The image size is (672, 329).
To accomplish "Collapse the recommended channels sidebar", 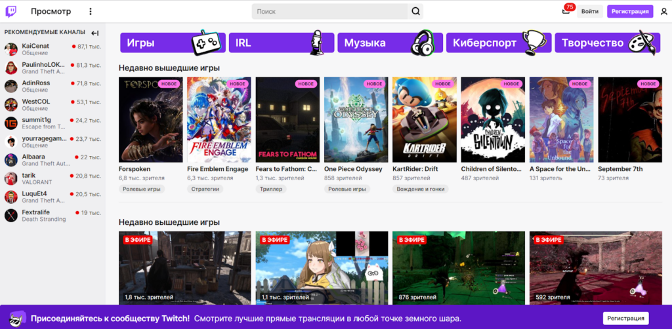I will [95, 33].
